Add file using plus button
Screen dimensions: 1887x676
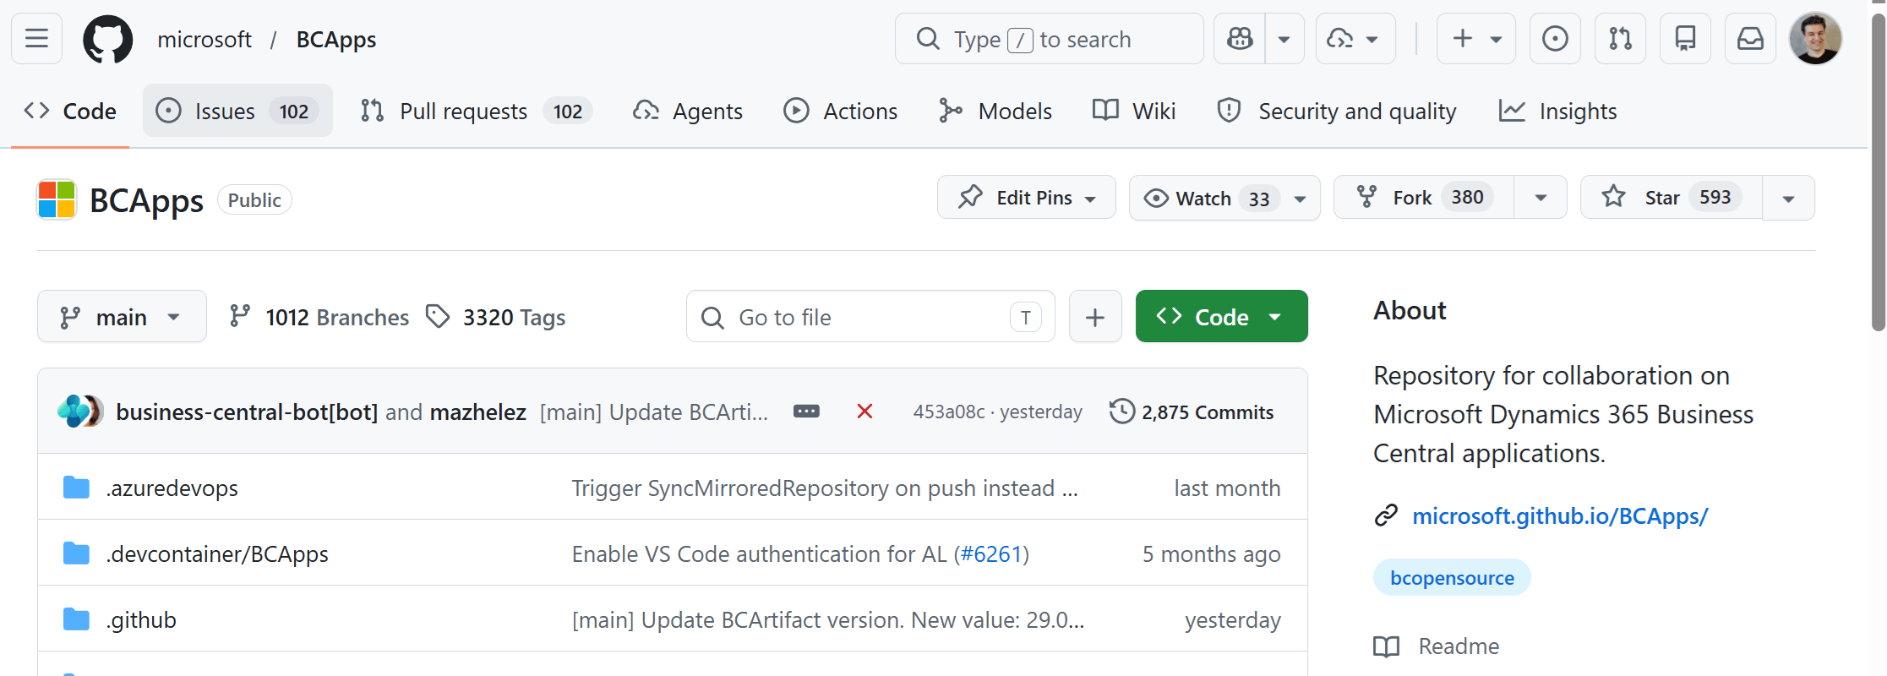1095,317
